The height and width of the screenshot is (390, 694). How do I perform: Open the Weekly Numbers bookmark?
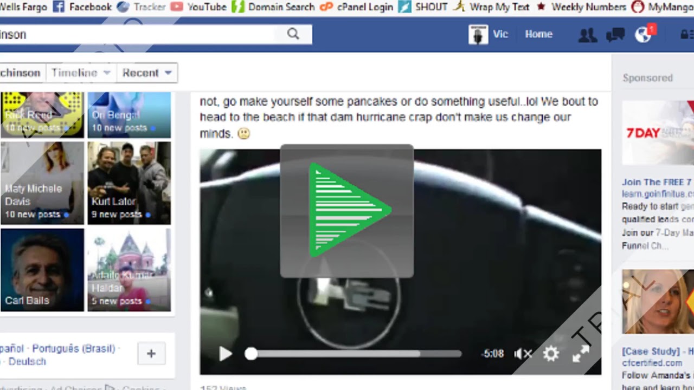(x=581, y=7)
